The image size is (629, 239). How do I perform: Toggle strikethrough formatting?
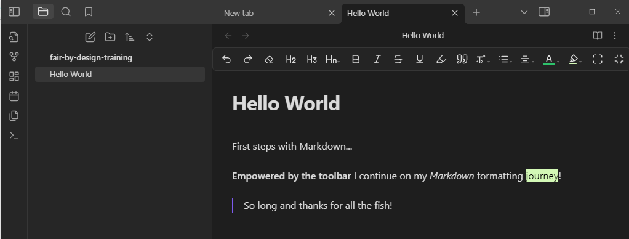point(398,60)
